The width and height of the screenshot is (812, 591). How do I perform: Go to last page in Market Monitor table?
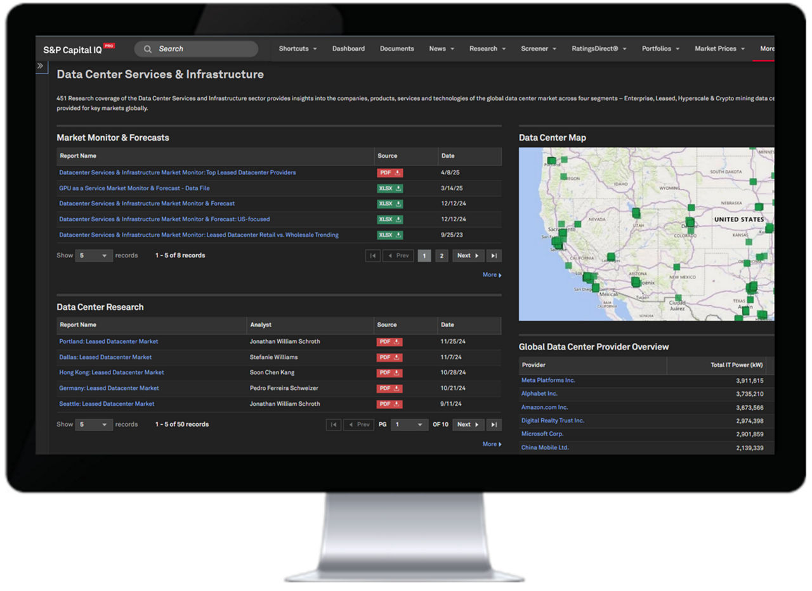(494, 256)
